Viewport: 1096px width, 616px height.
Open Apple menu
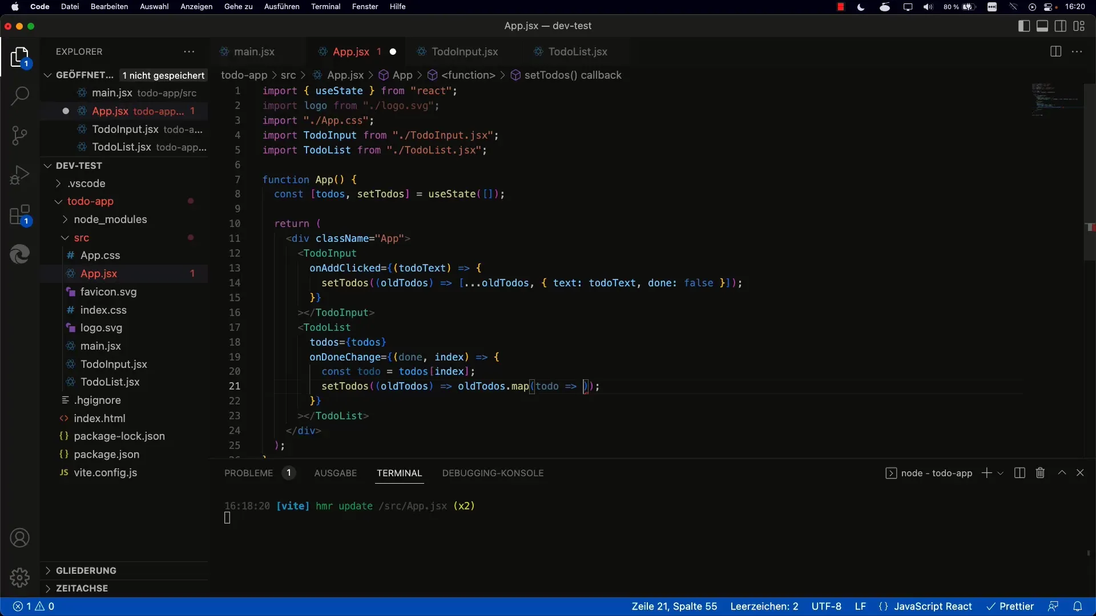(15, 7)
